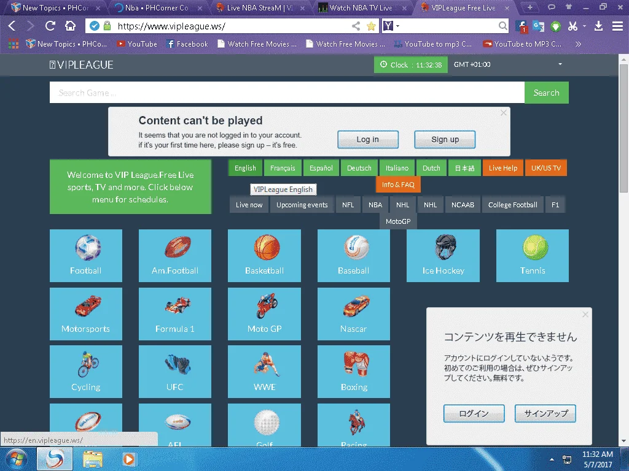The height and width of the screenshot is (471, 629).
Task: Go back with the browser back arrow
Action: click(12, 26)
